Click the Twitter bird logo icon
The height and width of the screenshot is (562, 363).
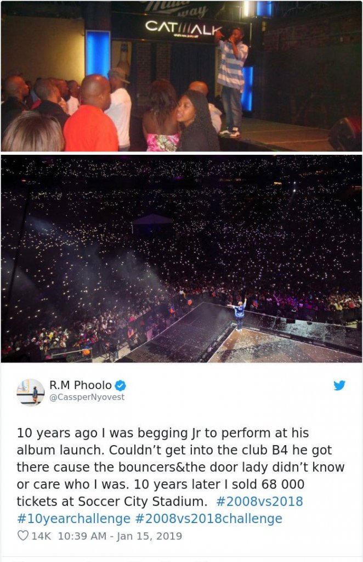(x=339, y=385)
